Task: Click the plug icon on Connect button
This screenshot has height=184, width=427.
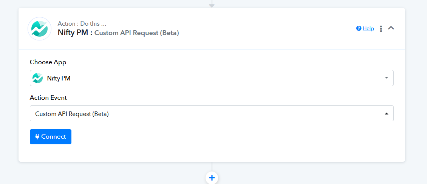Action: point(37,137)
